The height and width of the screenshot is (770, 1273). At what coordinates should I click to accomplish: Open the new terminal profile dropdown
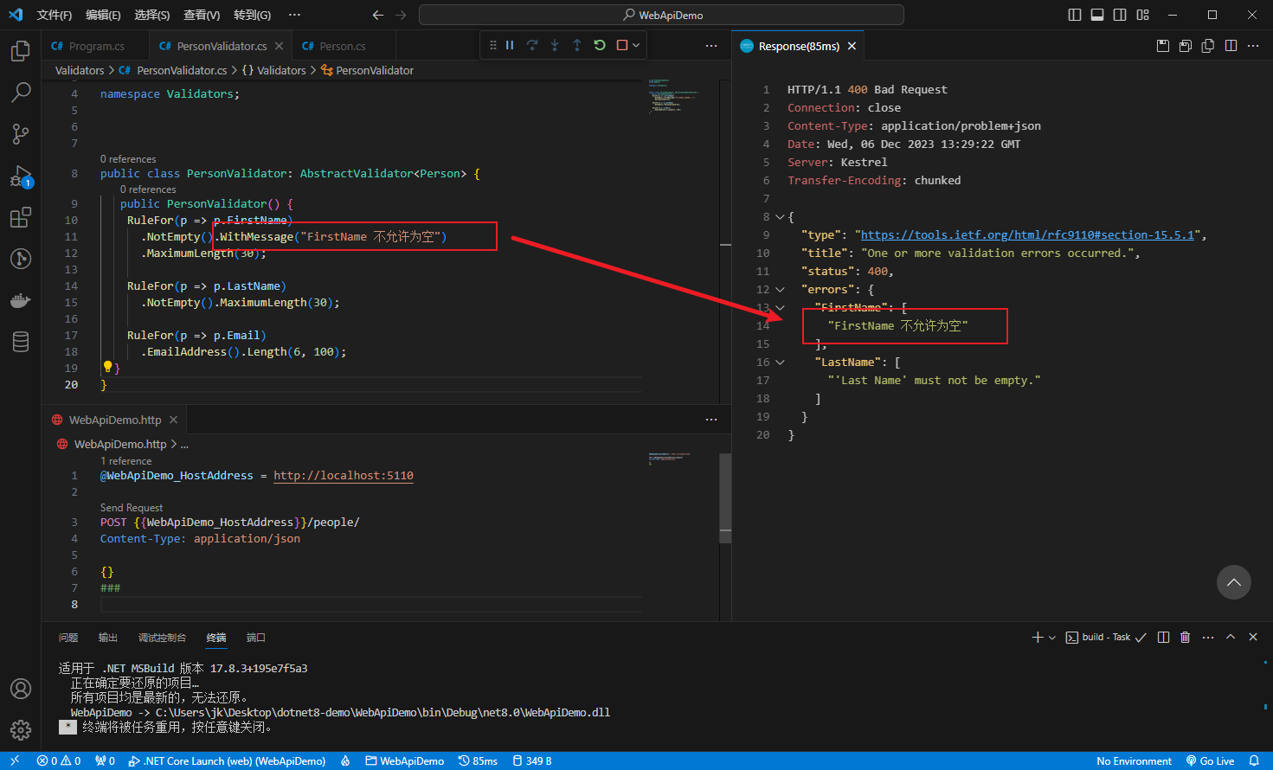tap(1052, 638)
